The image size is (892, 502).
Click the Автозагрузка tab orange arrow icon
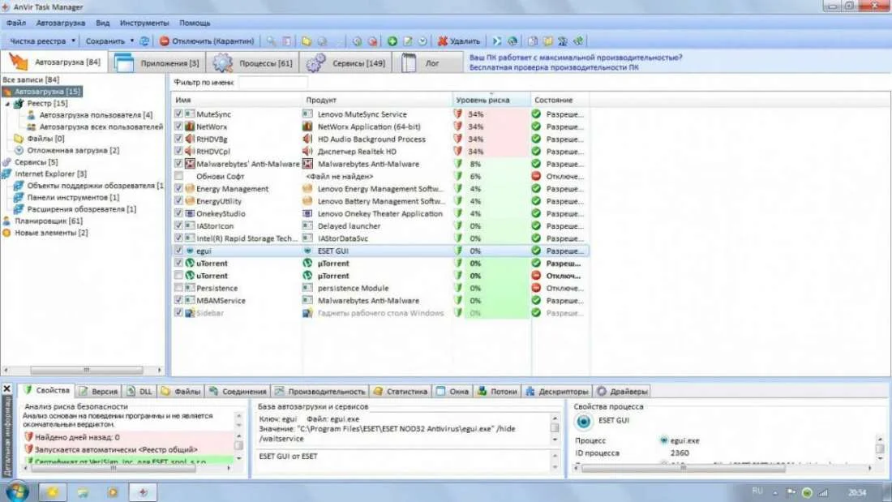click(x=18, y=62)
